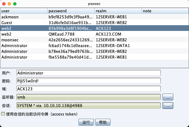Click the fc6ad1748c1d0eacee hash cell
This screenshot has height=127, width=189.
click(70, 46)
